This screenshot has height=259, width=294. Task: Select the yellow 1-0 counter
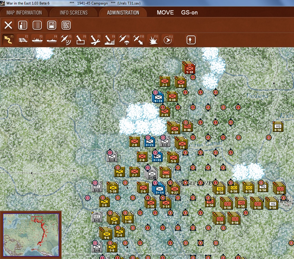pyautogui.click(x=120, y=172)
